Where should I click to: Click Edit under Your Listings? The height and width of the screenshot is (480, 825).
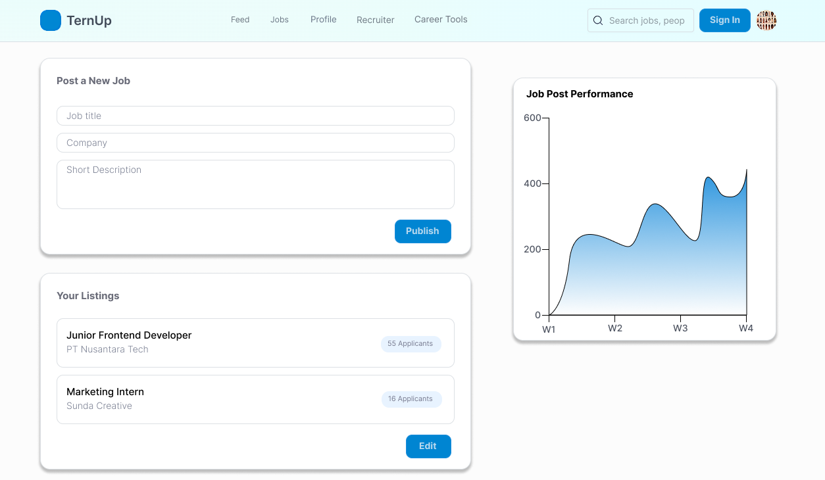pyautogui.click(x=428, y=446)
